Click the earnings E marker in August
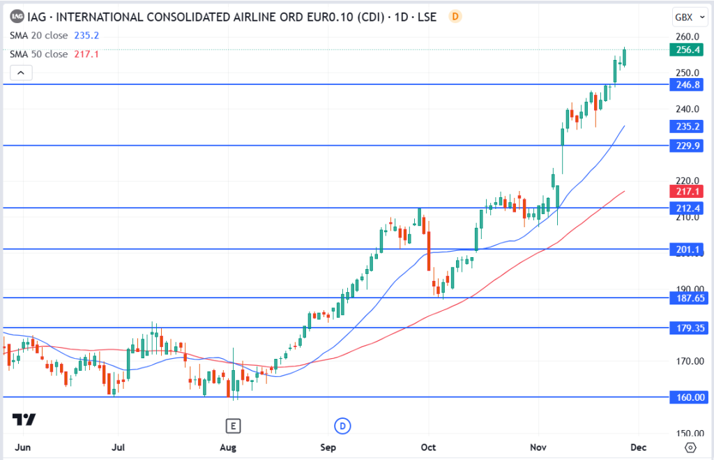 tap(233, 425)
